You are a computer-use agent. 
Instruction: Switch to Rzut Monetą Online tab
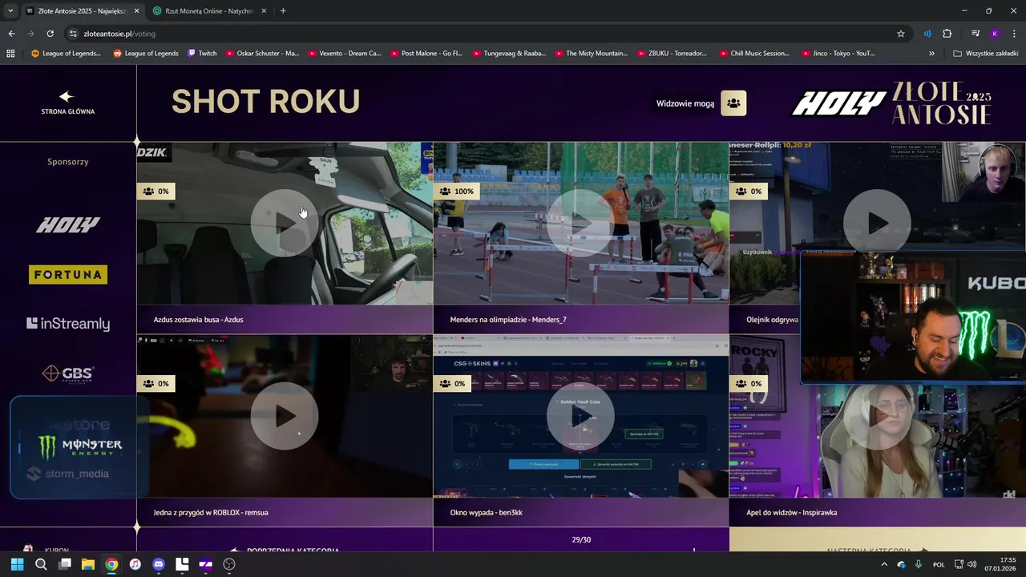208,11
